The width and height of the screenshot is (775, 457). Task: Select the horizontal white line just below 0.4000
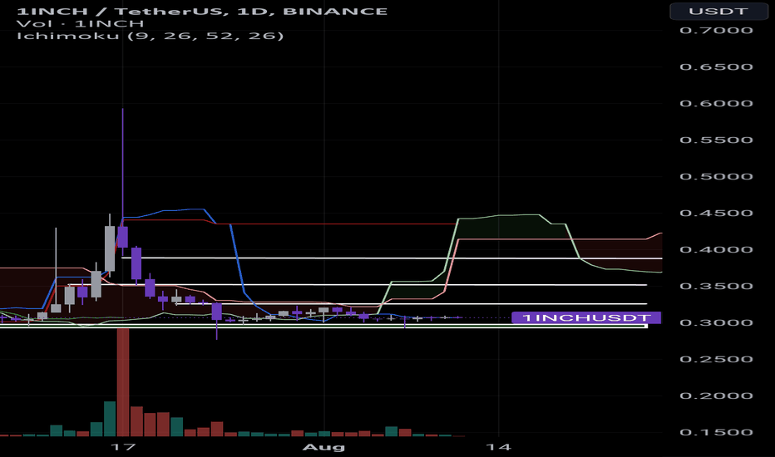[392, 258]
